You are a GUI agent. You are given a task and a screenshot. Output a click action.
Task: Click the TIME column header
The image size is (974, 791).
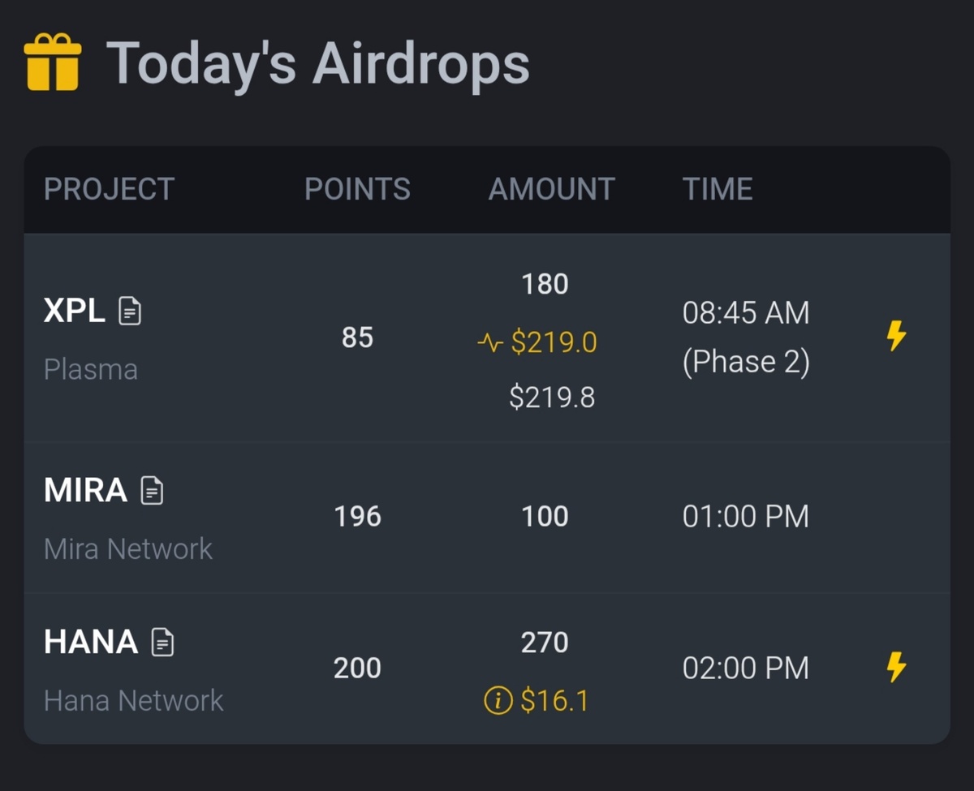coord(718,189)
